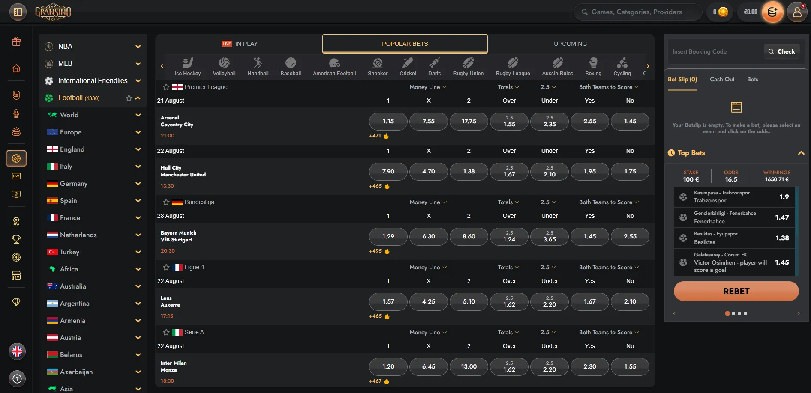This screenshot has width=811, height=393.
Task: Open the trophy icon in sidebar
Action: coord(16,239)
